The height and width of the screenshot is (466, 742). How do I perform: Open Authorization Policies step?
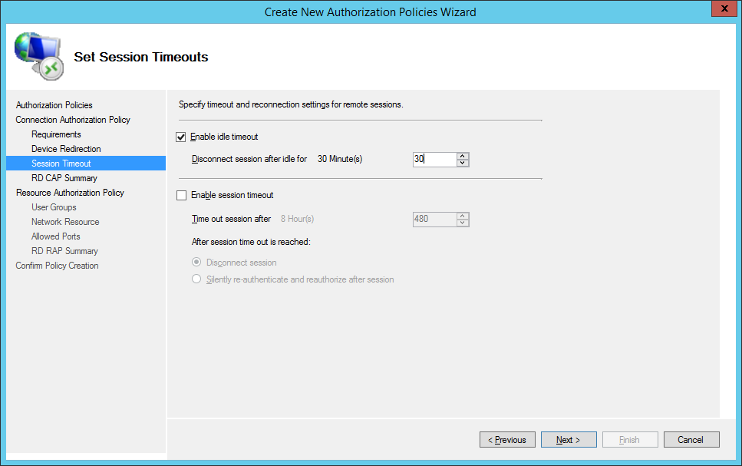[54, 105]
